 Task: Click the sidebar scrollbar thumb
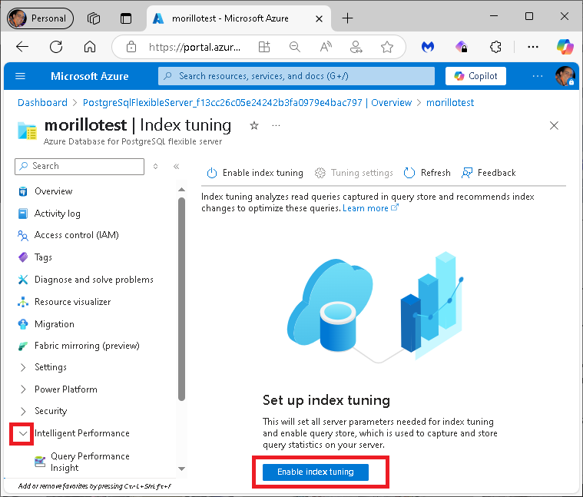181,300
